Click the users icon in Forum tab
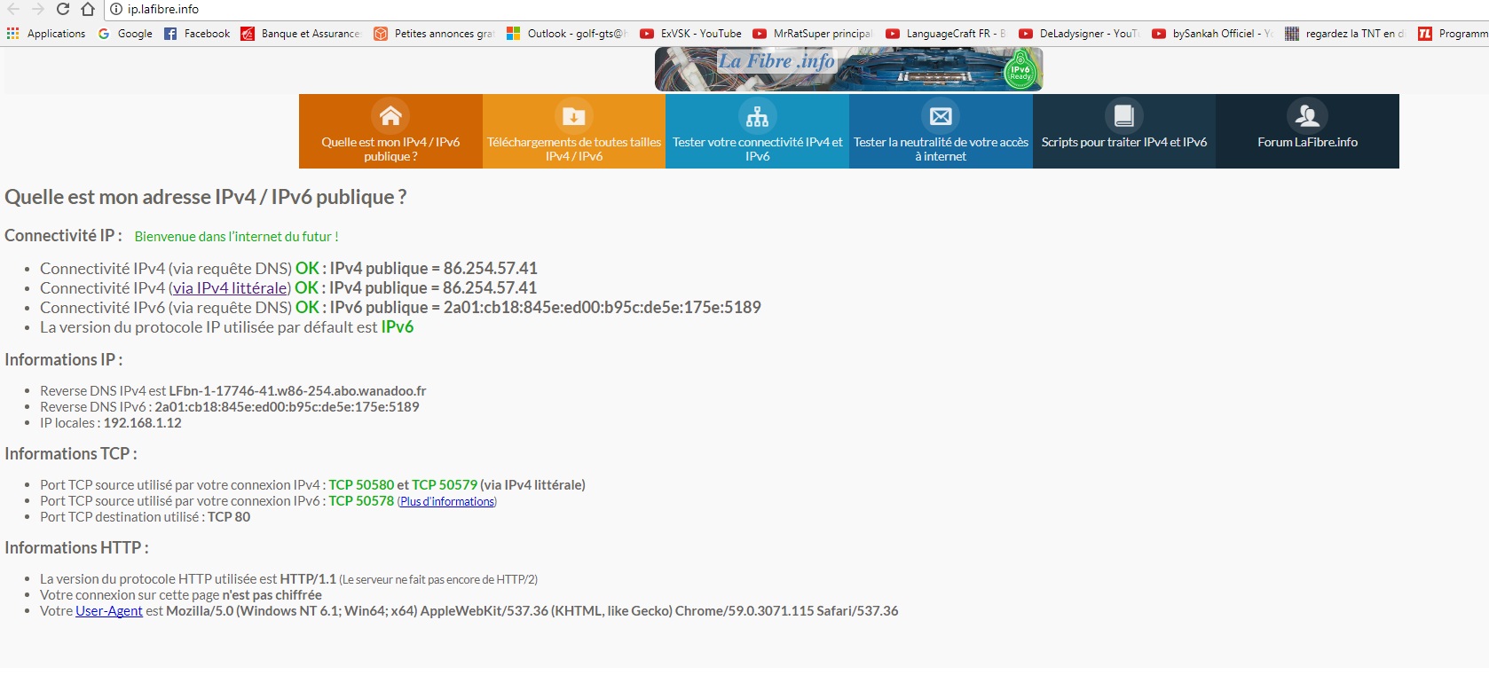 1307,115
